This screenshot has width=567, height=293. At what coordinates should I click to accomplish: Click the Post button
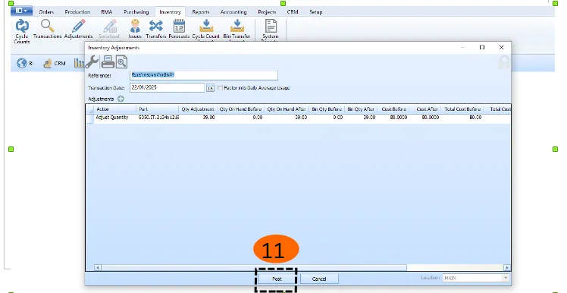point(277,279)
